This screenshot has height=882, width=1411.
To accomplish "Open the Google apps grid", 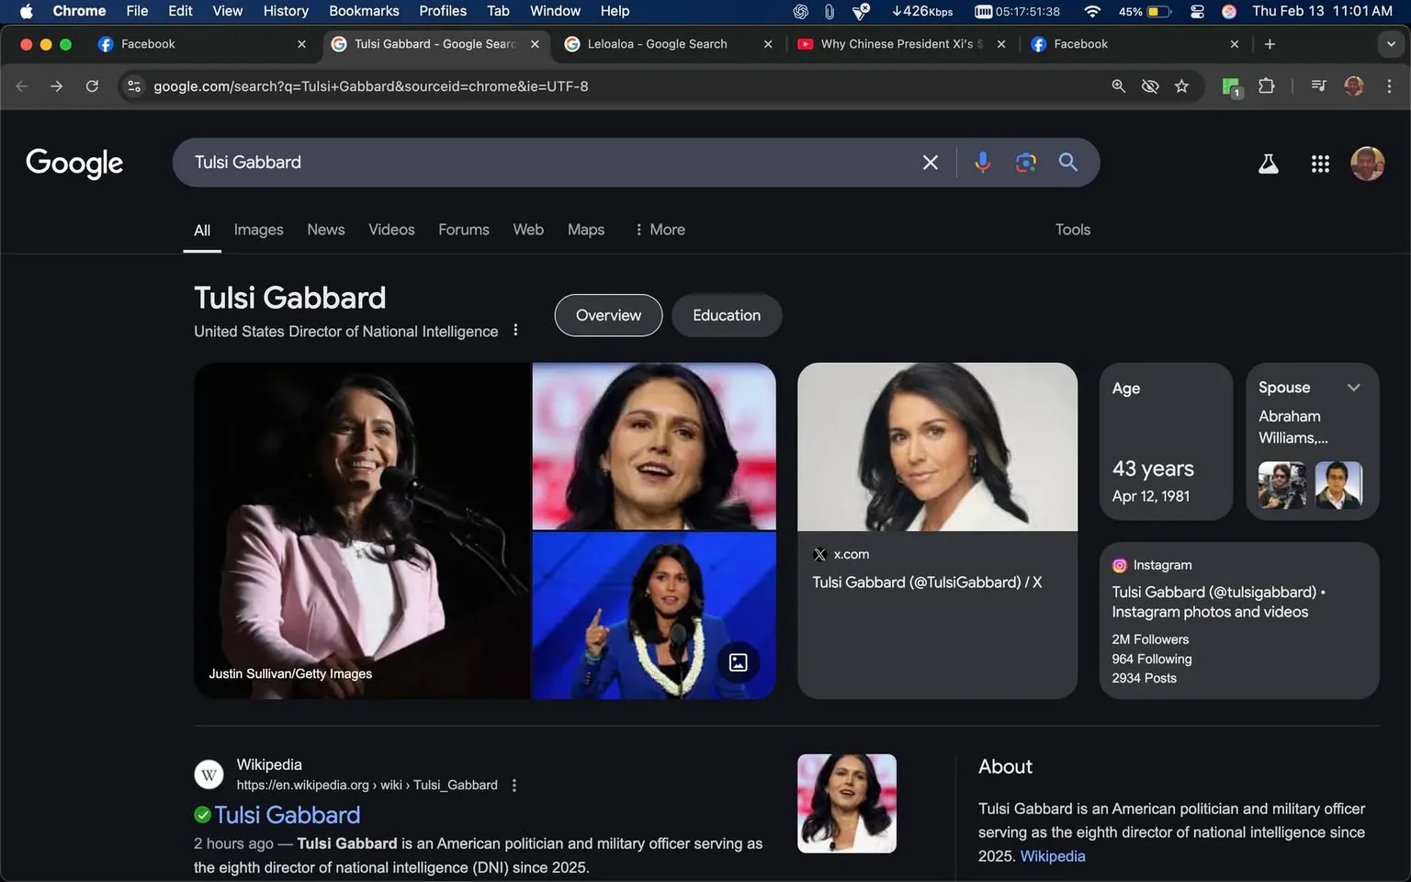I will click(x=1320, y=164).
